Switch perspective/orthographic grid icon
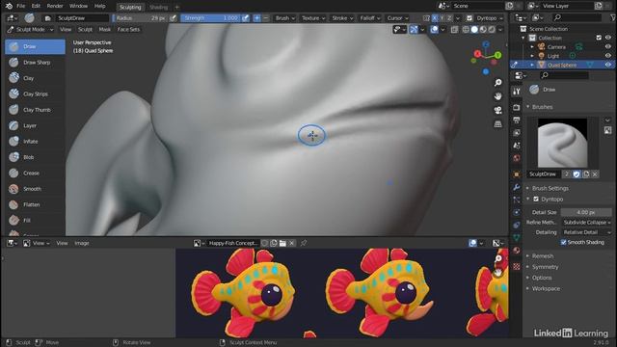 point(497,124)
